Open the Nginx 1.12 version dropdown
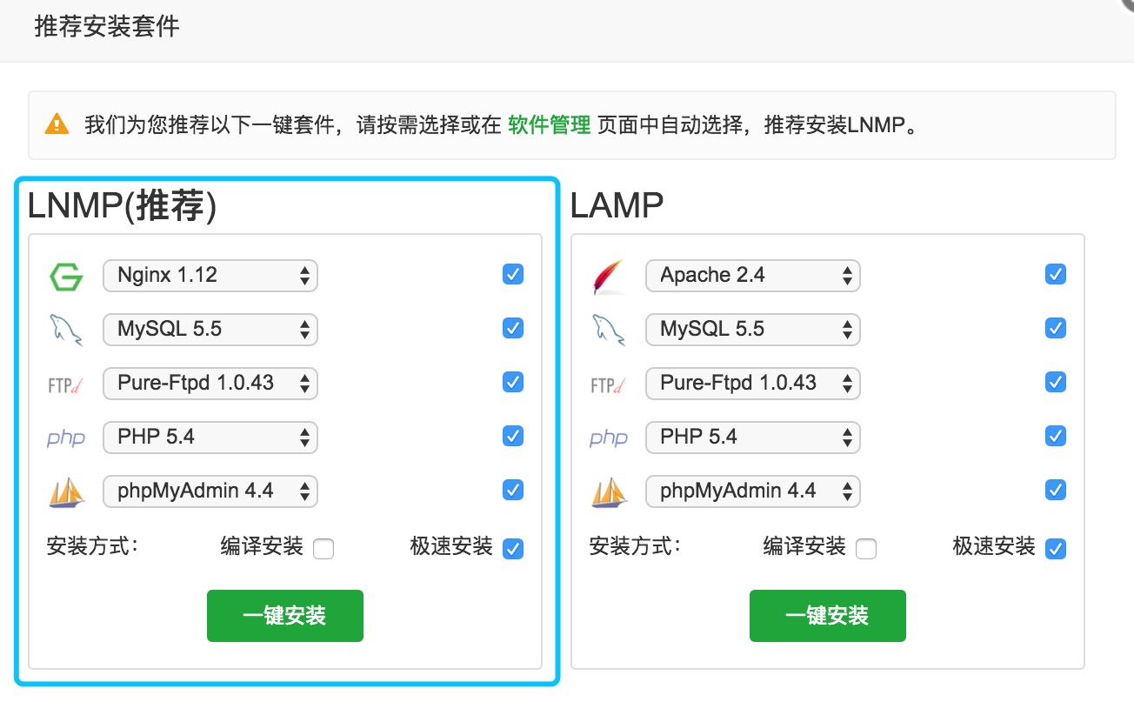 tap(210, 276)
